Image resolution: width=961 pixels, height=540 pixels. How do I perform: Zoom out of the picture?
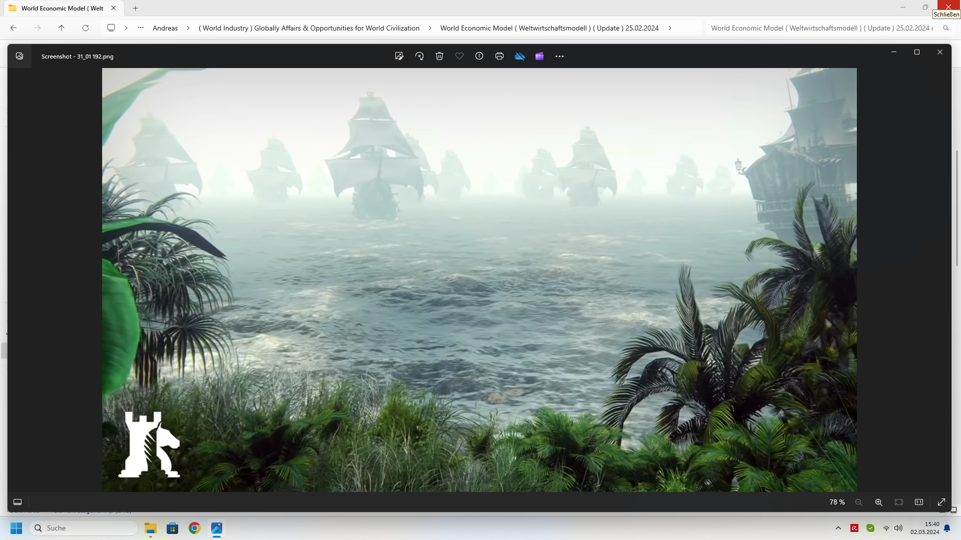[x=859, y=502]
